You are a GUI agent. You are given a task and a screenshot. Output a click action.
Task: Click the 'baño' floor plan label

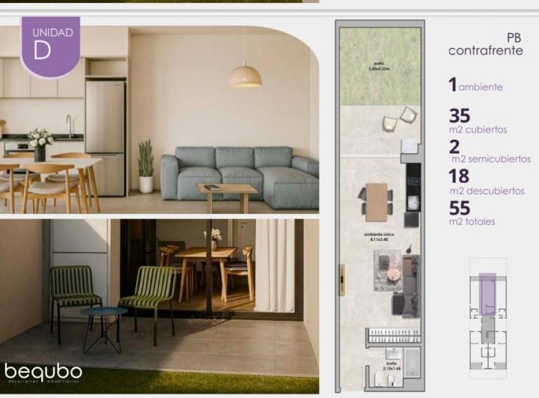coord(392,366)
